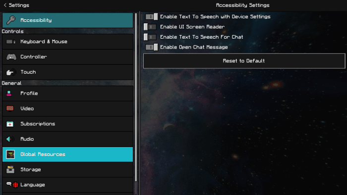The width and height of the screenshot is (347, 195).
Task: Click the Reset to Default button
Action: point(244,61)
